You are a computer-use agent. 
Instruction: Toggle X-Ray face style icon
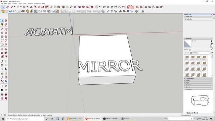tap(137, 7)
